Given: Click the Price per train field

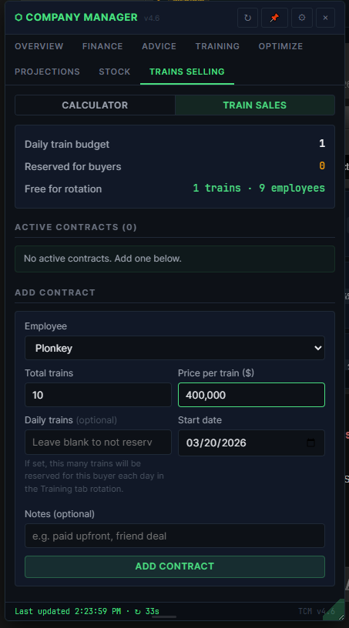Looking at the screenshot, I should click(x=251, y=395).
